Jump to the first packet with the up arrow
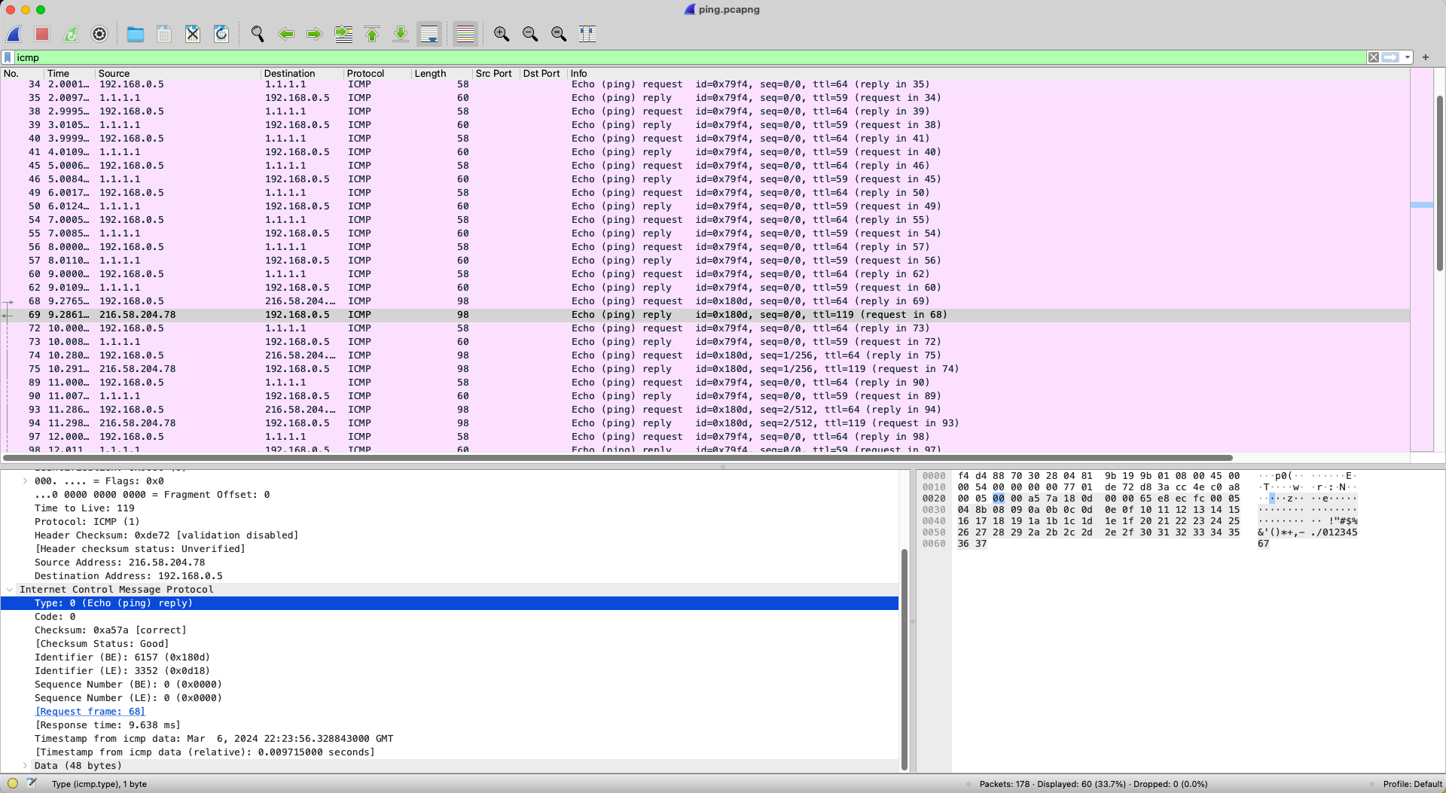This screenshot has width=1446, height=793. pyautogui.click(x=372, y=34)
